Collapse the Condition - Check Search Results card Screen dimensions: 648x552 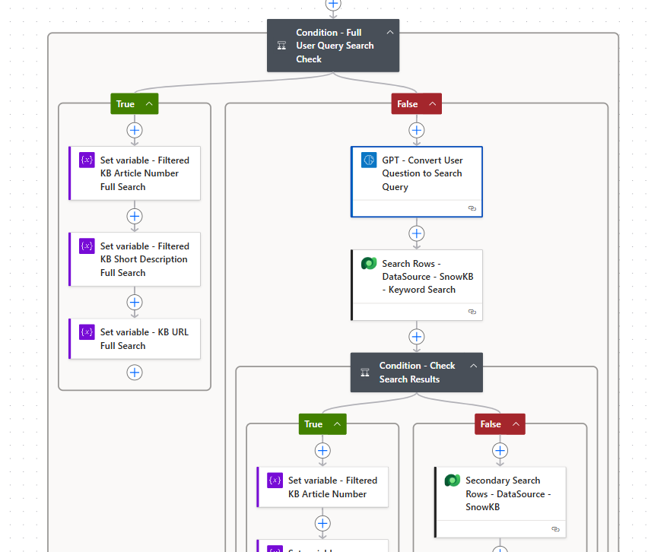(x=473, y=366)
